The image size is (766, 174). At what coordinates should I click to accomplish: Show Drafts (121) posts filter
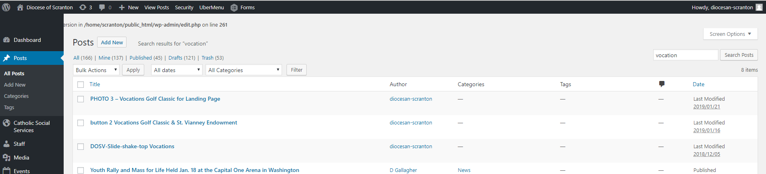[x=182, y=58]
